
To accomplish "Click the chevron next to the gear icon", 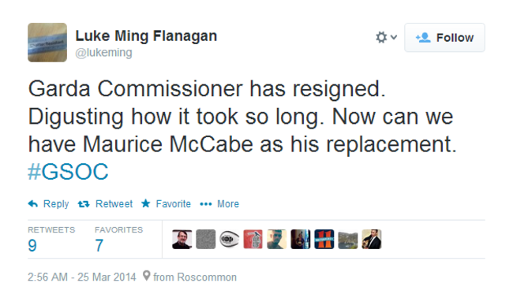I will (394, 37).
